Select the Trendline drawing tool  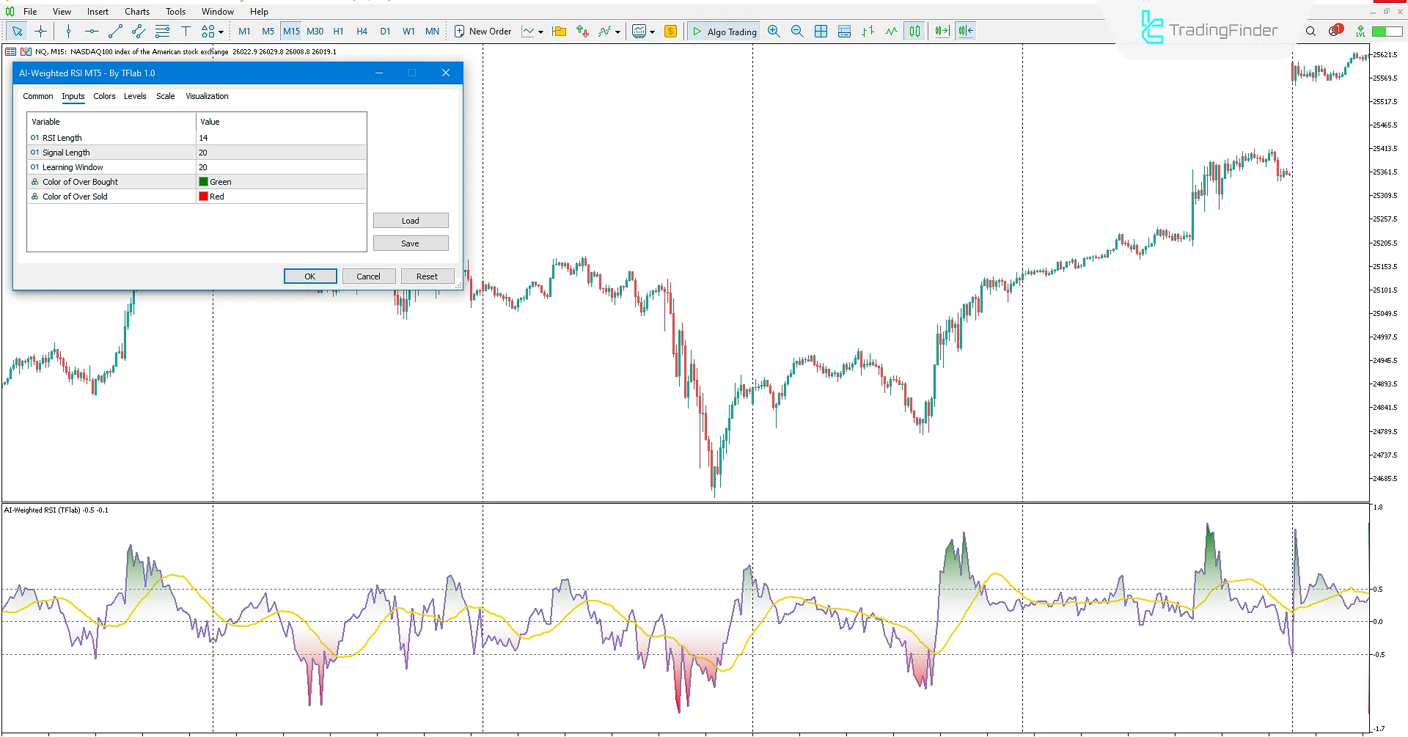pos(115,31)
